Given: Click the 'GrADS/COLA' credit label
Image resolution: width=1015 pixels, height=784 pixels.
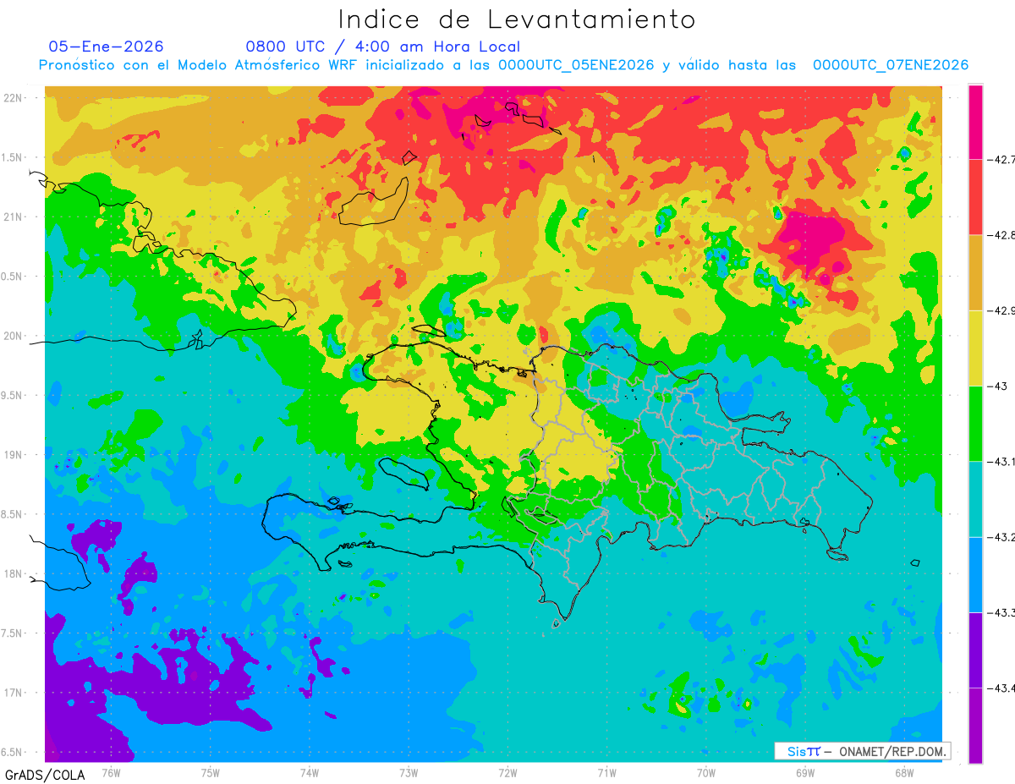Looking at the screenshot, I should point(45,775).
